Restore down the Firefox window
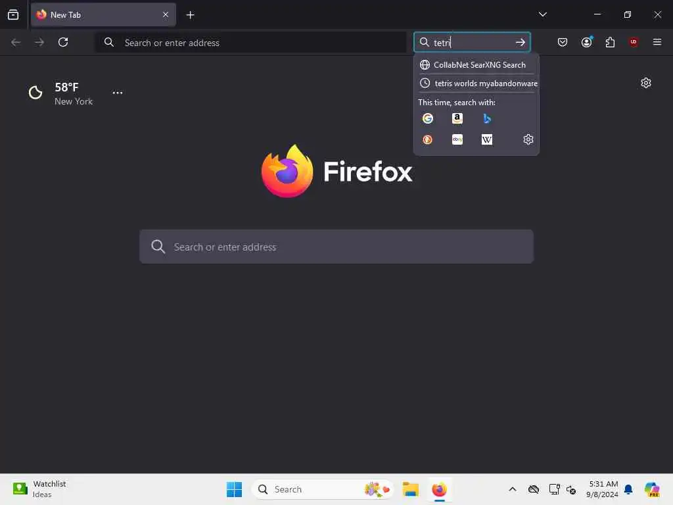 click(x=627, y=14)
